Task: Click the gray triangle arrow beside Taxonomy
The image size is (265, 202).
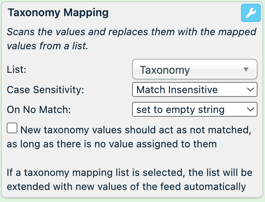Action: point(246,70)
